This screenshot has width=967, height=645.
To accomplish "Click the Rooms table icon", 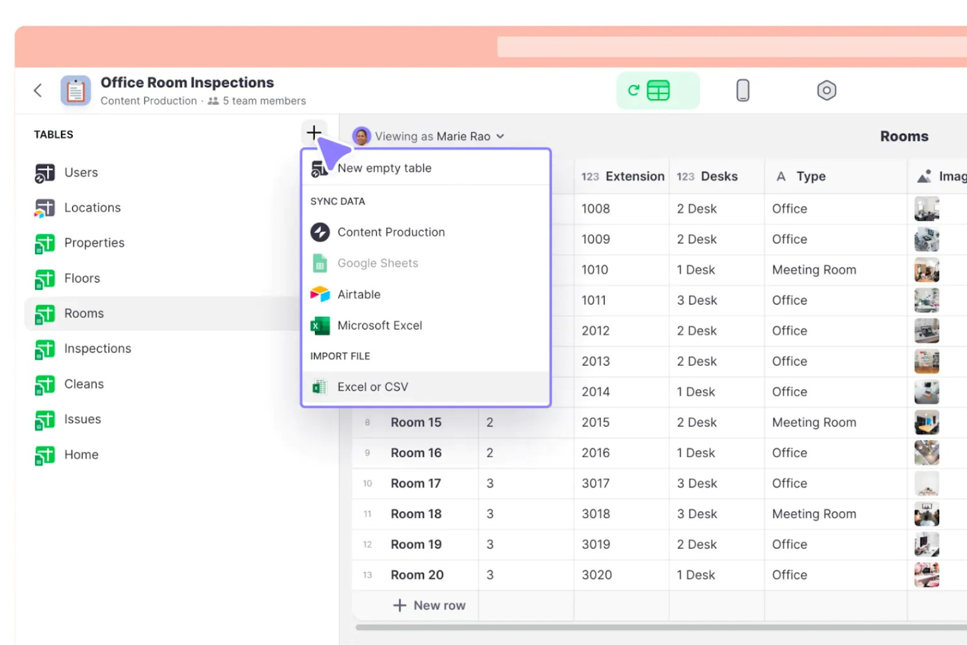I will point(45,314).
